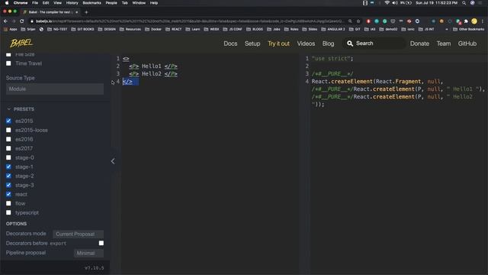Click the site lock icon in address bar
This screenshot has width=488, height=275.
31,21
